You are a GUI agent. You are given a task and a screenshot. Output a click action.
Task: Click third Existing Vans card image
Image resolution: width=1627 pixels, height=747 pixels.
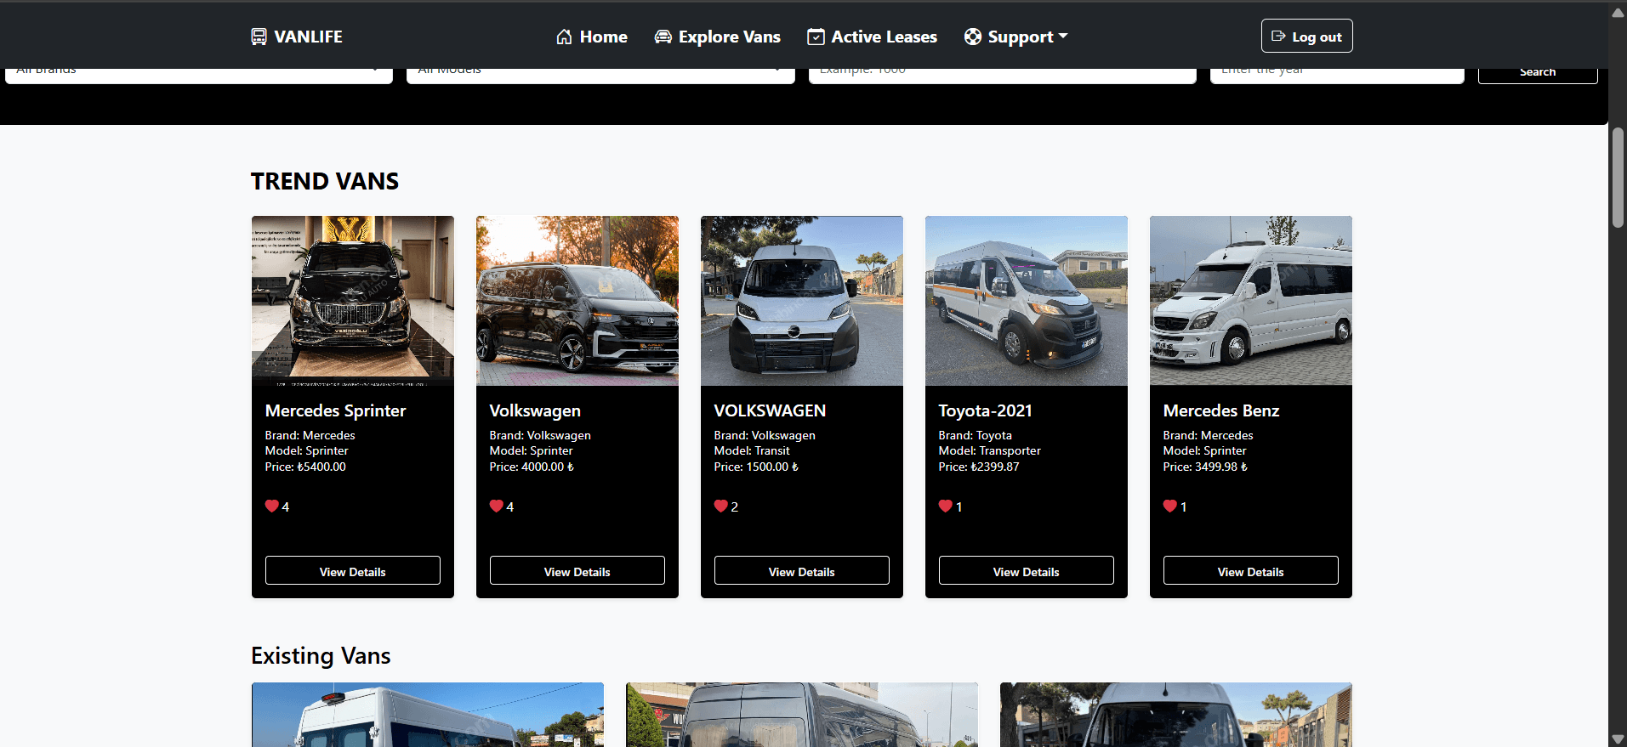pos(1176,715)
